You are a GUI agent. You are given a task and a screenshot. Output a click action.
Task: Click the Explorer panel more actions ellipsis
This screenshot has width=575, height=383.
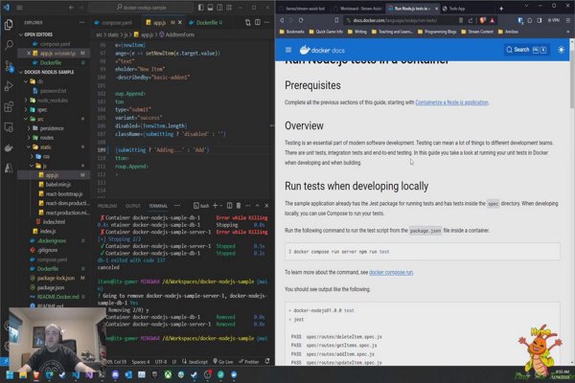81,22
